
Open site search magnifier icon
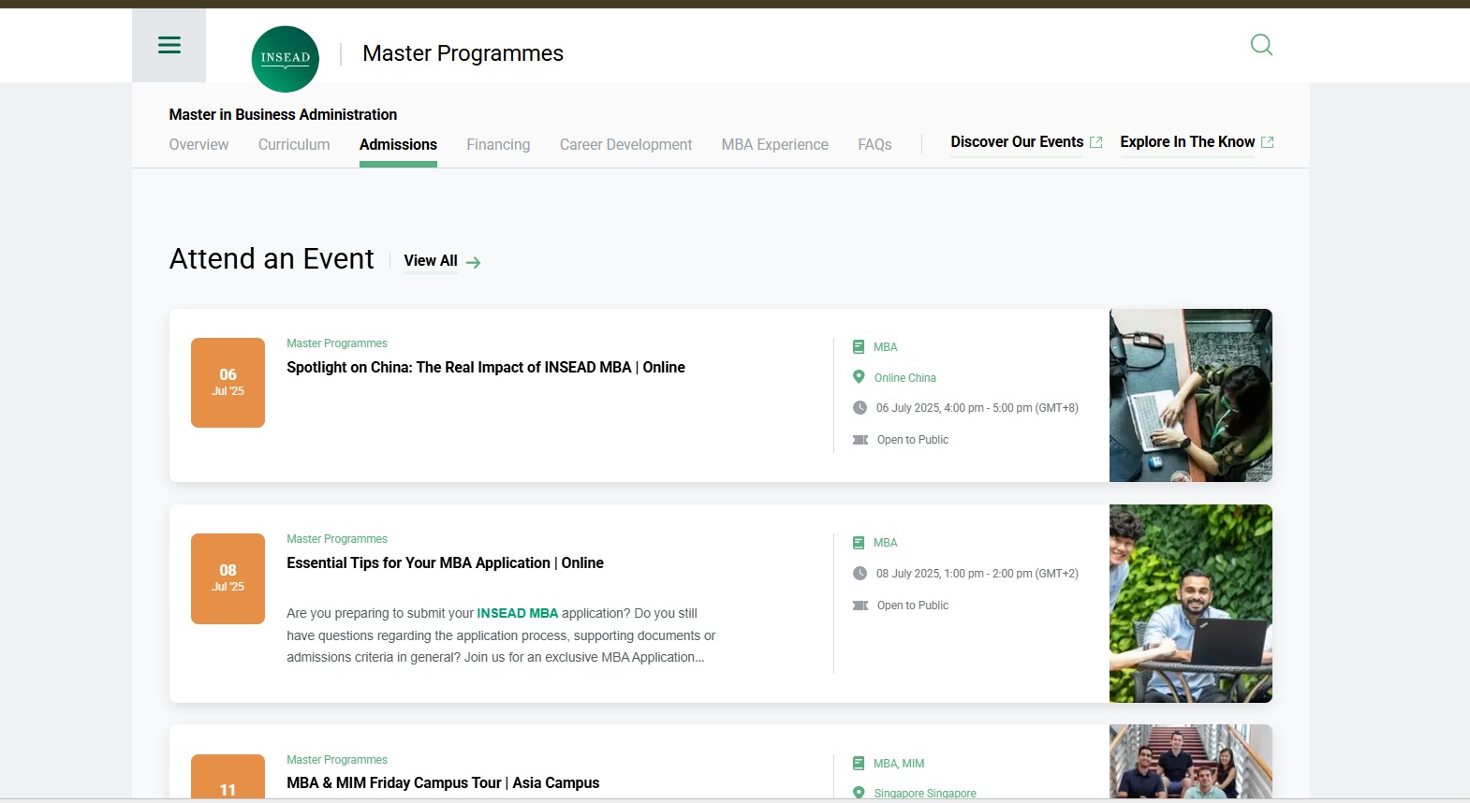1261,45
